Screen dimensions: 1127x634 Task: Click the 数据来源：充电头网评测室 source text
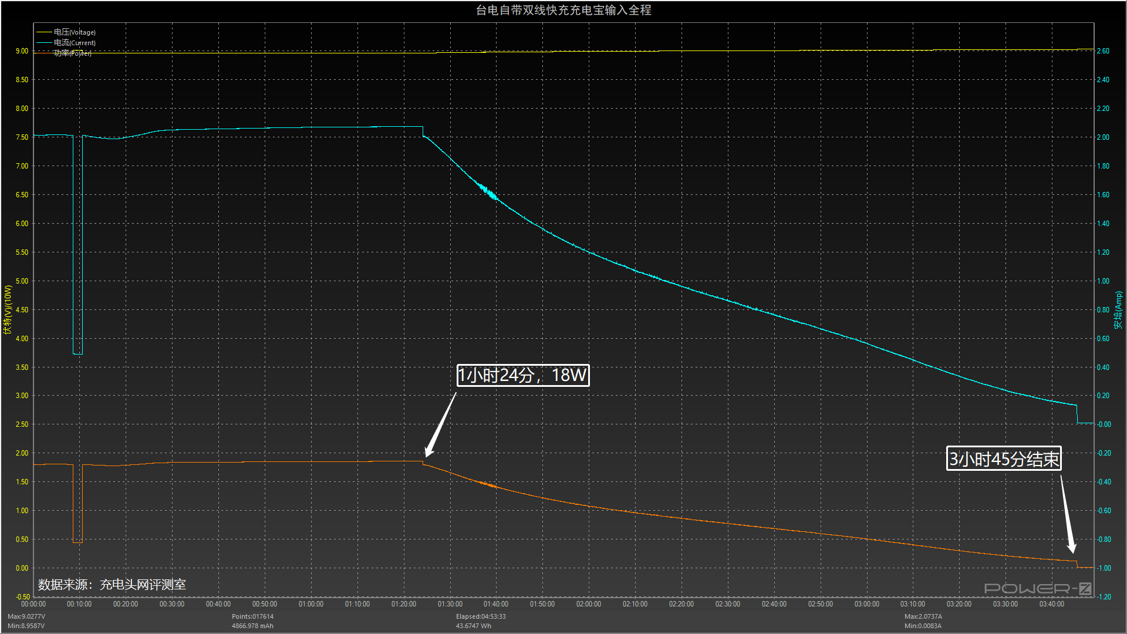[112, 585]
